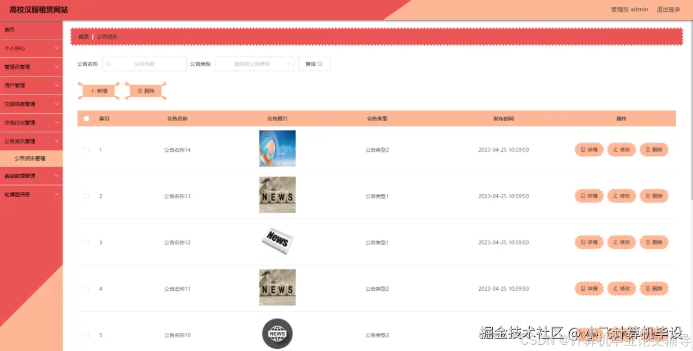Image resolution: width=693 pixels, height=351 pixels.
Task: Focus the 公告名称 search input field
Action: coord(145,64)
